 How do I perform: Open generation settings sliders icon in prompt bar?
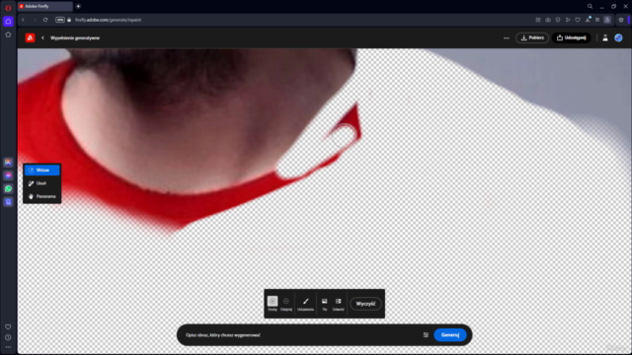point(426,335)
